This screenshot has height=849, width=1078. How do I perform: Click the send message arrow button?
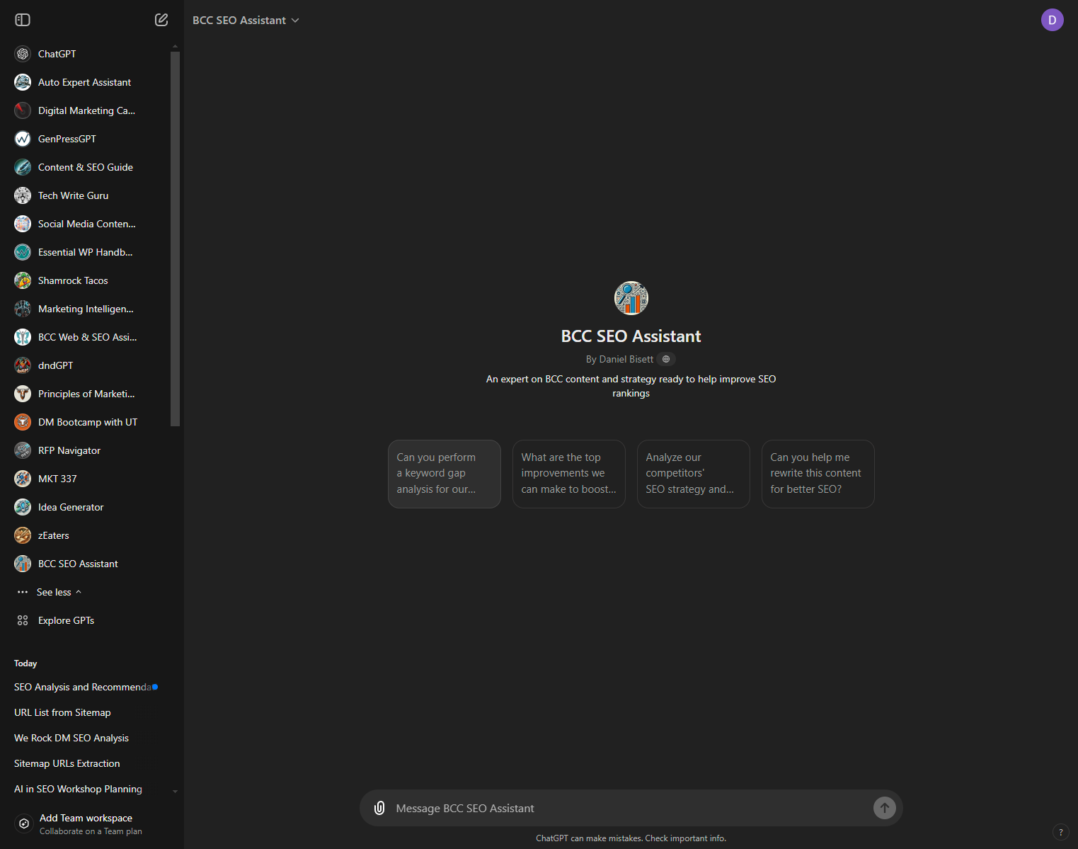[x=884, y=808]
